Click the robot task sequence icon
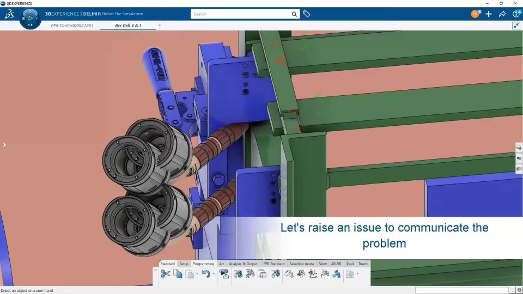The image size is (523, 294). 250,274
